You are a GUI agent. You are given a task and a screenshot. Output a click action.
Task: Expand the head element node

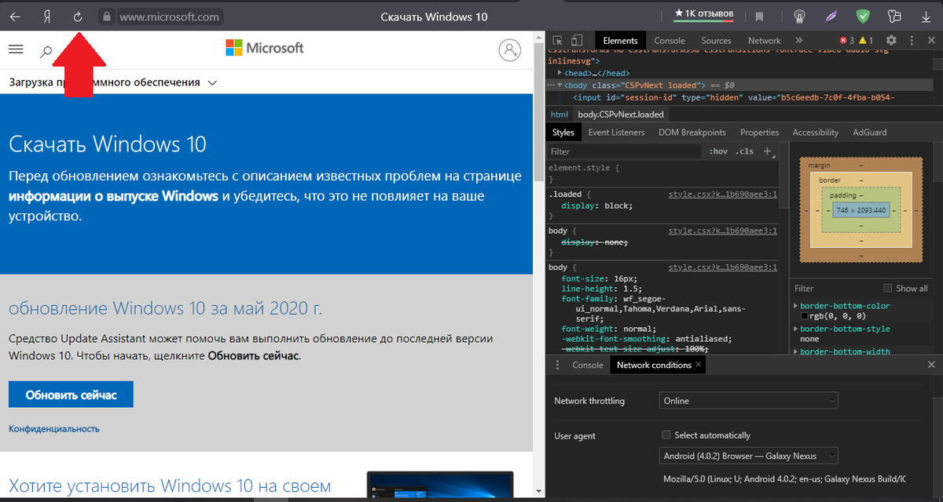point(560,73)
